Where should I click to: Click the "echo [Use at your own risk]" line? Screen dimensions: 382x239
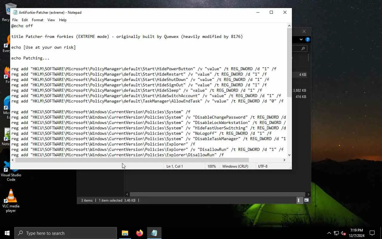click(x=44, y=48)
